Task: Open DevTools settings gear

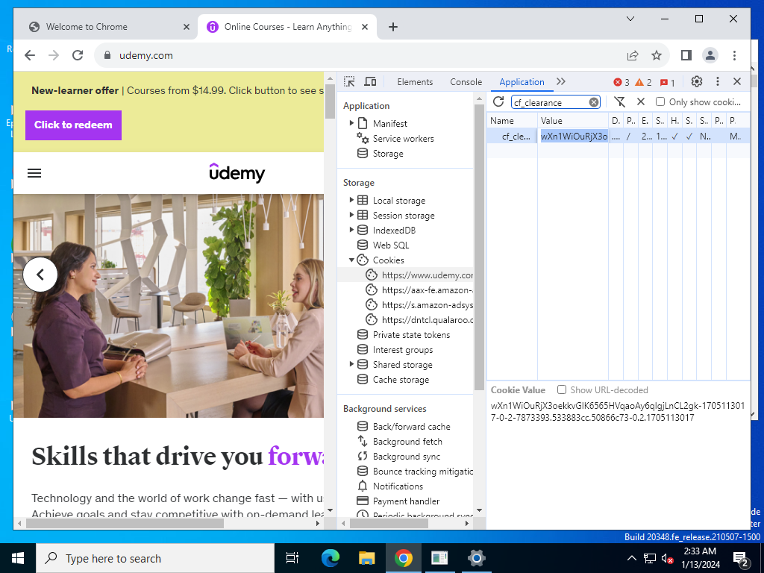Action: click(697, 81)
